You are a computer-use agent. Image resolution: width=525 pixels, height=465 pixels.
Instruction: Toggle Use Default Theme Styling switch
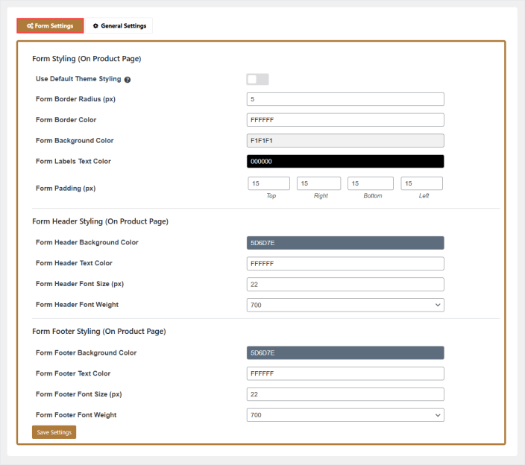coord(257,79)
